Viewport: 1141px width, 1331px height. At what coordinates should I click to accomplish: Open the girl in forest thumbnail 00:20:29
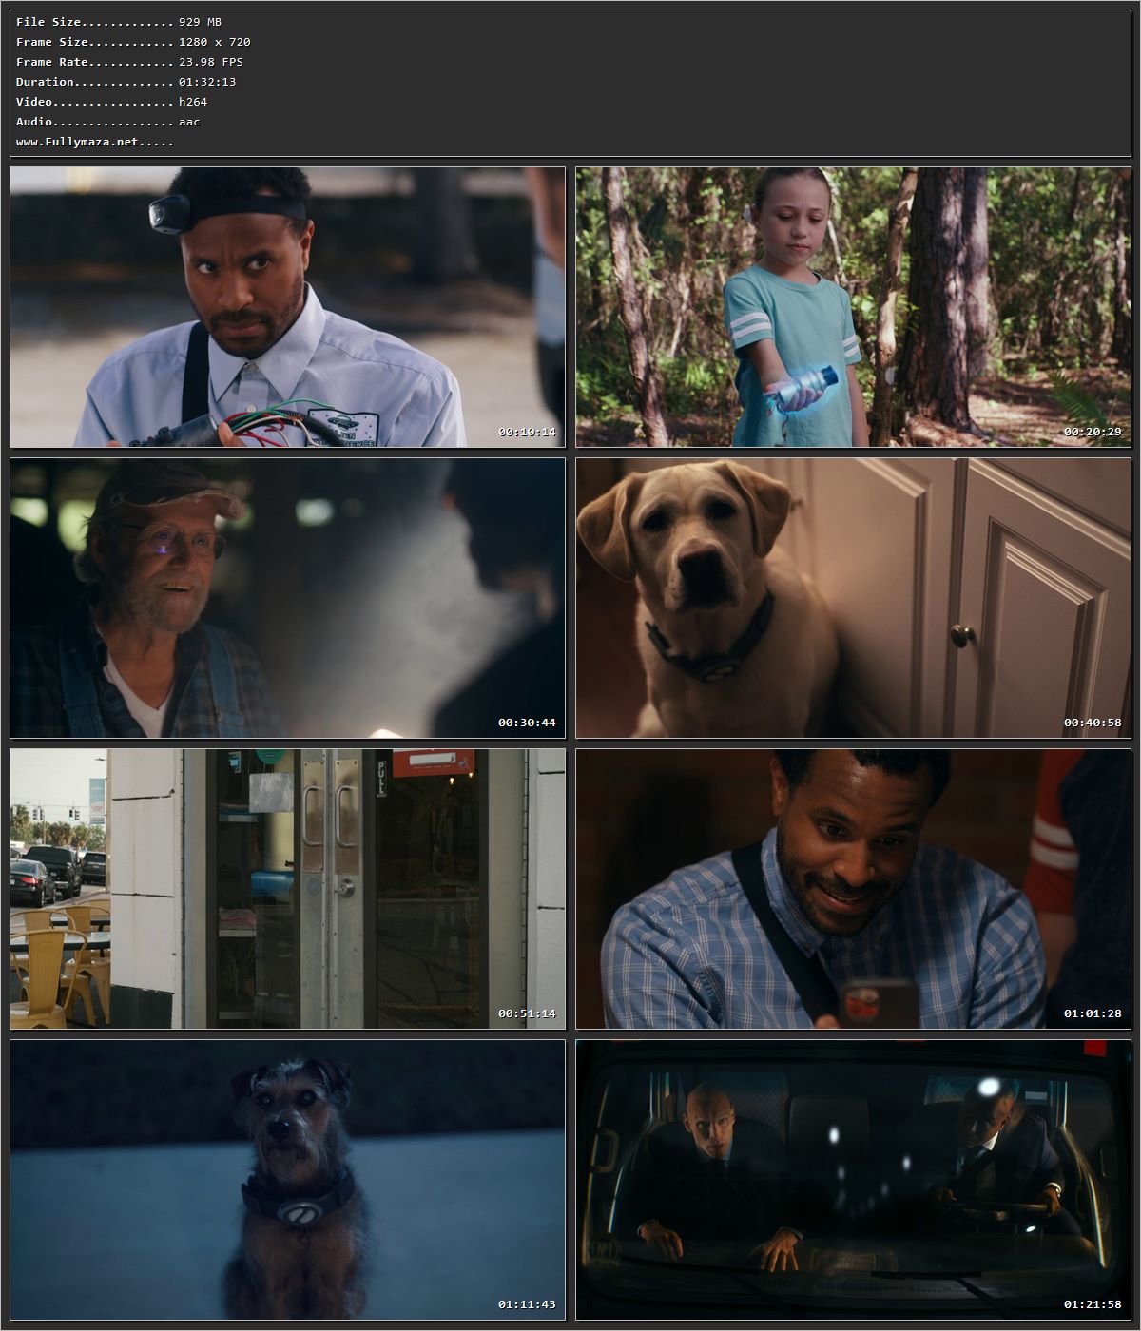(853, 307)
